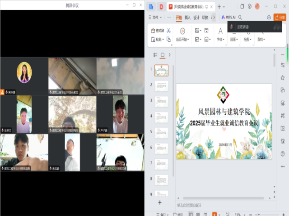This screenshot has width=289, height=216.
Task: Click the Format Painter (格式刷) tool
Action: (x=158, y=31)
